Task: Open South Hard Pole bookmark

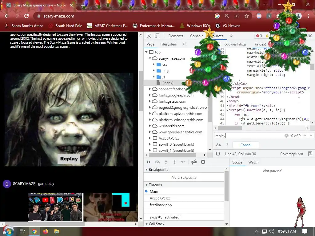Action: coord(66,26)
